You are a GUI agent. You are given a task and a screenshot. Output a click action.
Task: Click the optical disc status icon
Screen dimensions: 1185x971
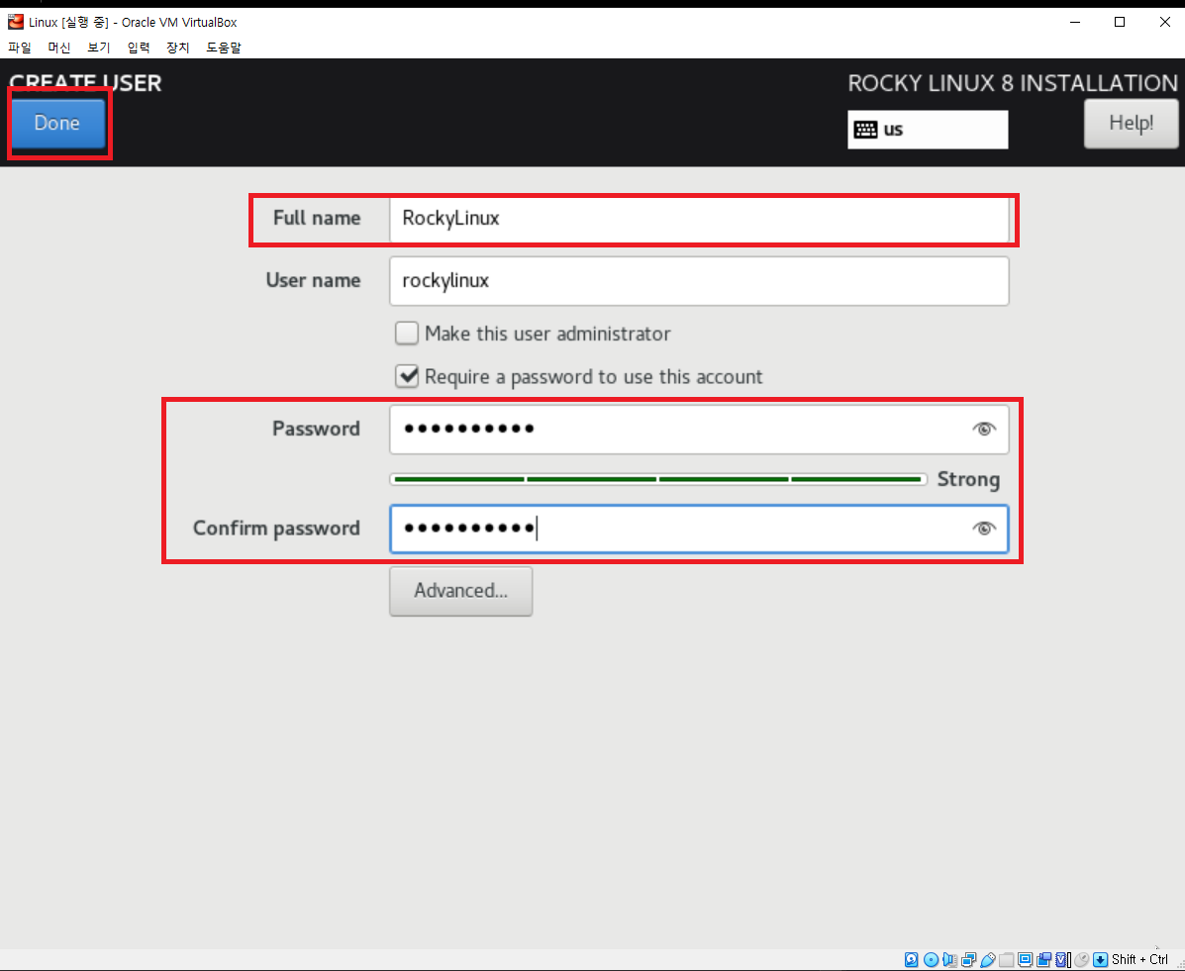coord(931,960)
